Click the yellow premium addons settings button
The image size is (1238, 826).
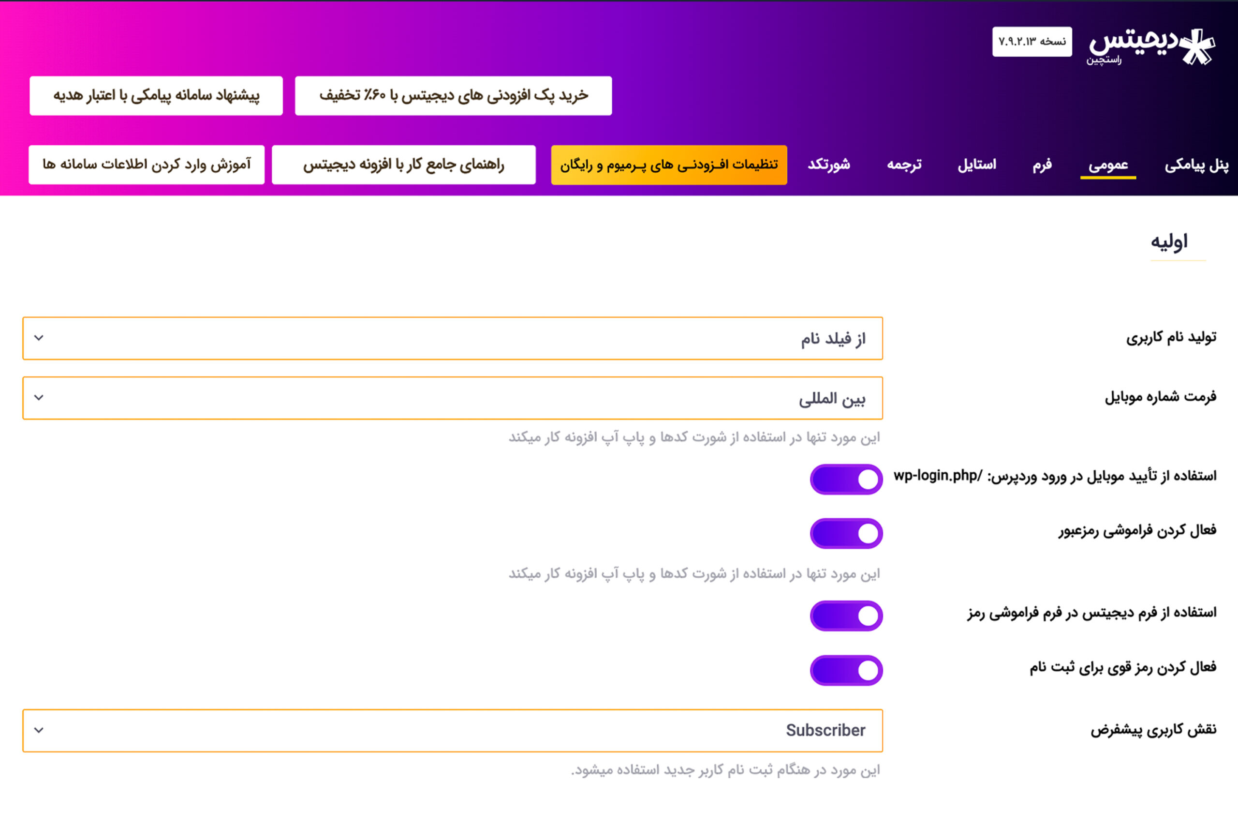pos(669,165)
